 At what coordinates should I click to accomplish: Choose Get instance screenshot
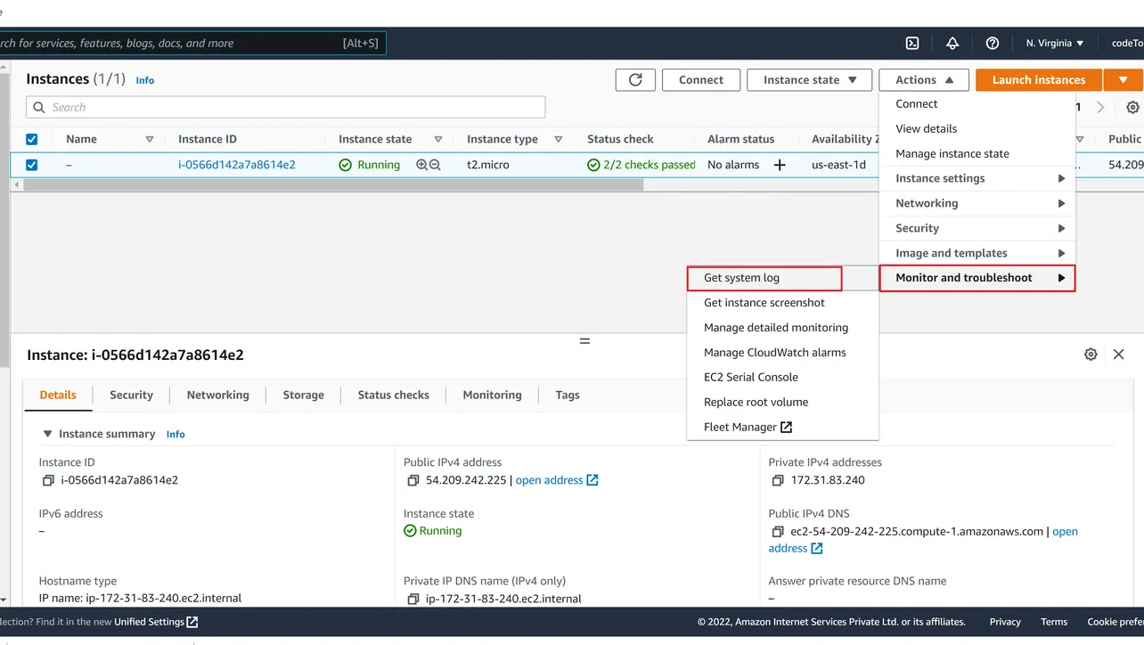(783, 303)
